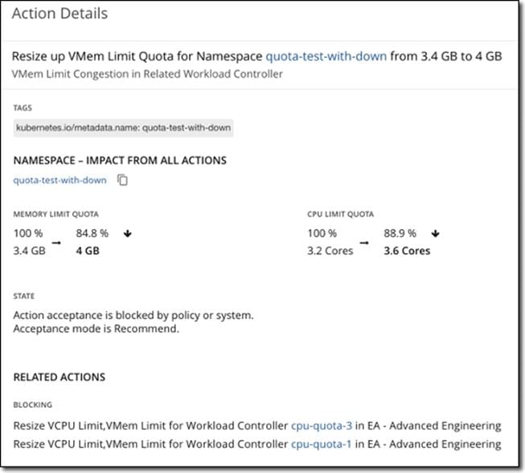Screen dimensions: 525x473
Task: Click the 4 GB projected memory value
Action: tap(88, 251)
